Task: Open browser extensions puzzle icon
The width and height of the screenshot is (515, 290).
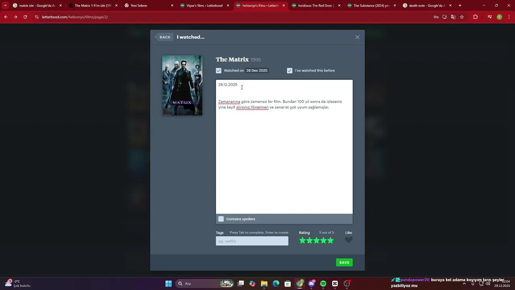Action: tap(475, 17)
